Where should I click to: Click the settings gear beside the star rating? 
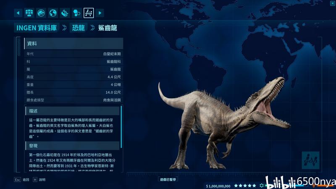click(x=261, y=186)
